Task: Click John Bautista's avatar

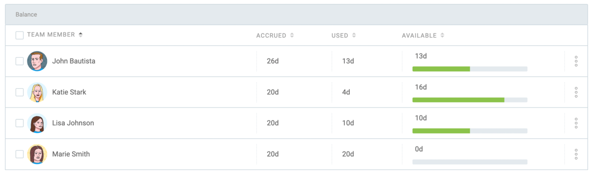Action: click(x=37, y=61)
